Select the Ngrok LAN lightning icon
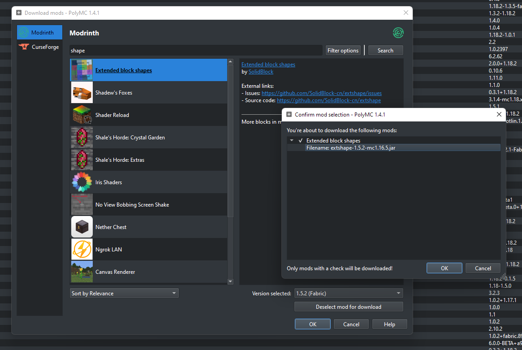 click(x=82, y=249)
